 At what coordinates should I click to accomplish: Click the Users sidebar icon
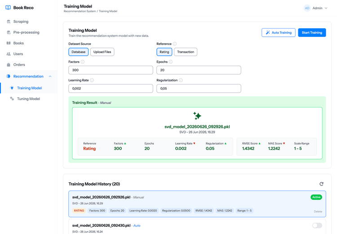(9, 54)
